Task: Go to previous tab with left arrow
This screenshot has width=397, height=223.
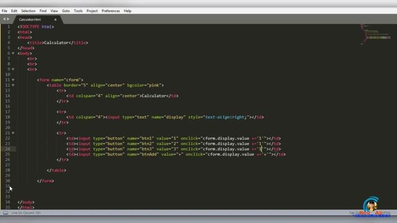Action: coord(4,19)
